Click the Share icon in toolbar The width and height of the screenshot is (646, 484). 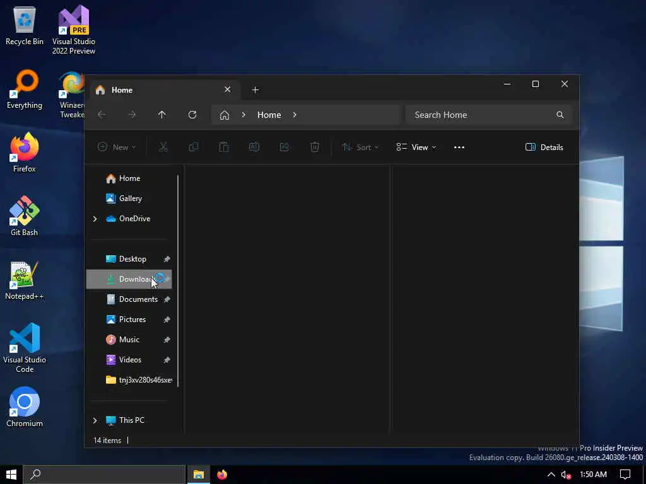pyautogui.click(x=285, y=147)
